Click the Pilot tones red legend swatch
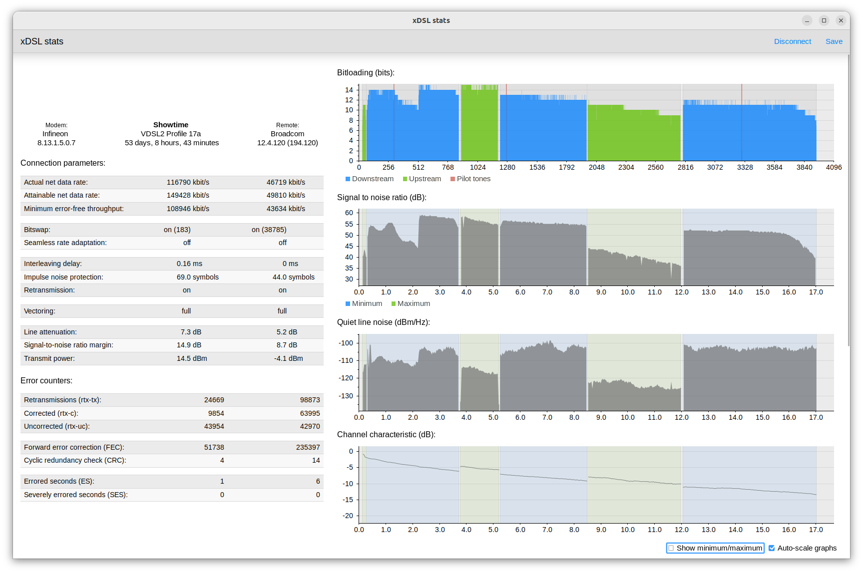This screenshot has width=863, height=573. point(452,179)
